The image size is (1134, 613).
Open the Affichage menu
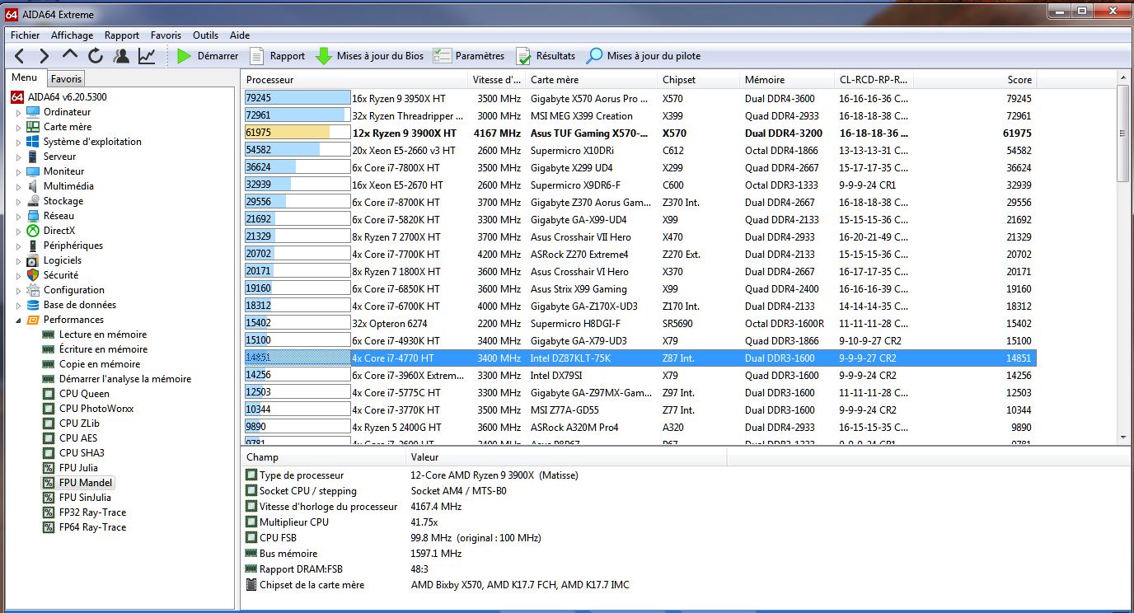[x=72, y=35]
